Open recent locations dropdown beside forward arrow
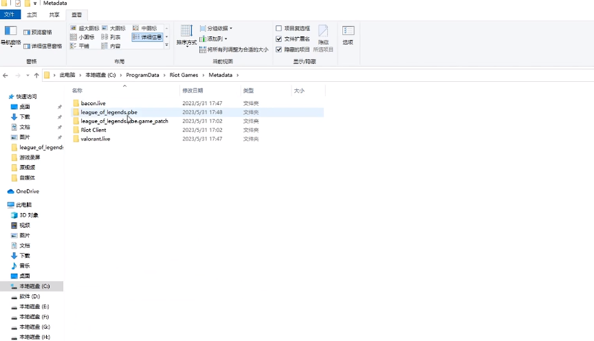This screenshot has width=594, height=341. pos(27,76)
